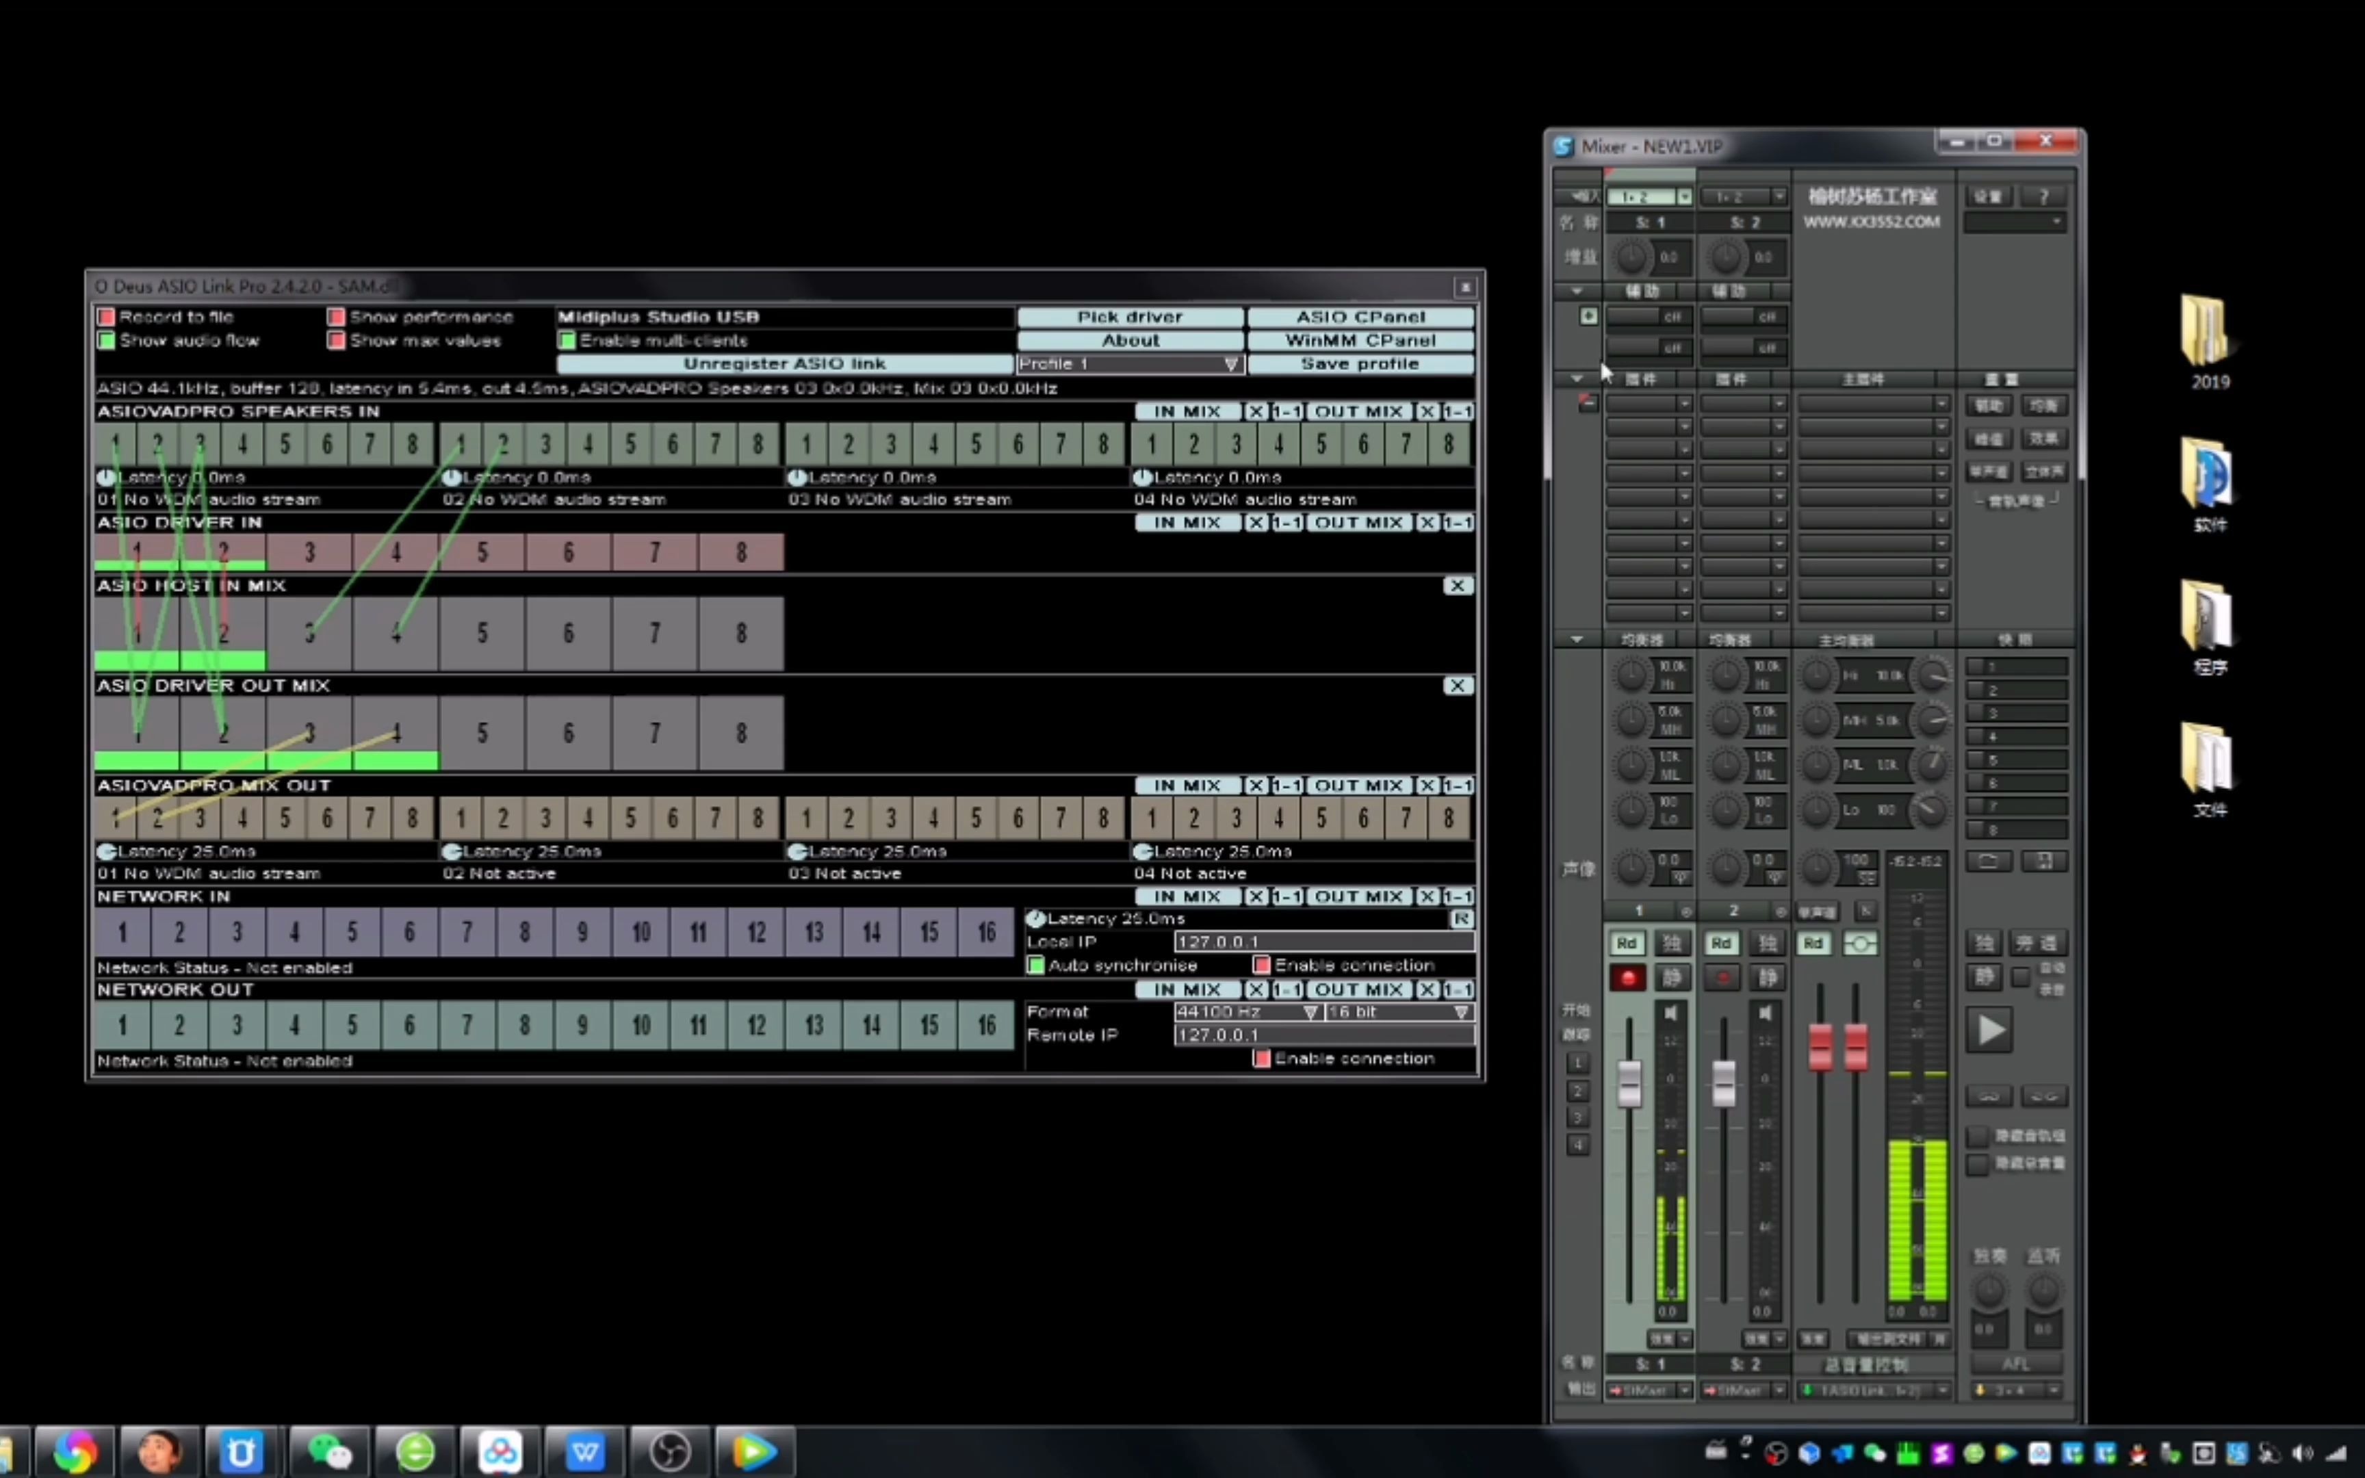The height and width of the screenshot is (1478, 2365).
Task: Toggle Rd on Mixer channel 1
Action: tap(1627, 944)
